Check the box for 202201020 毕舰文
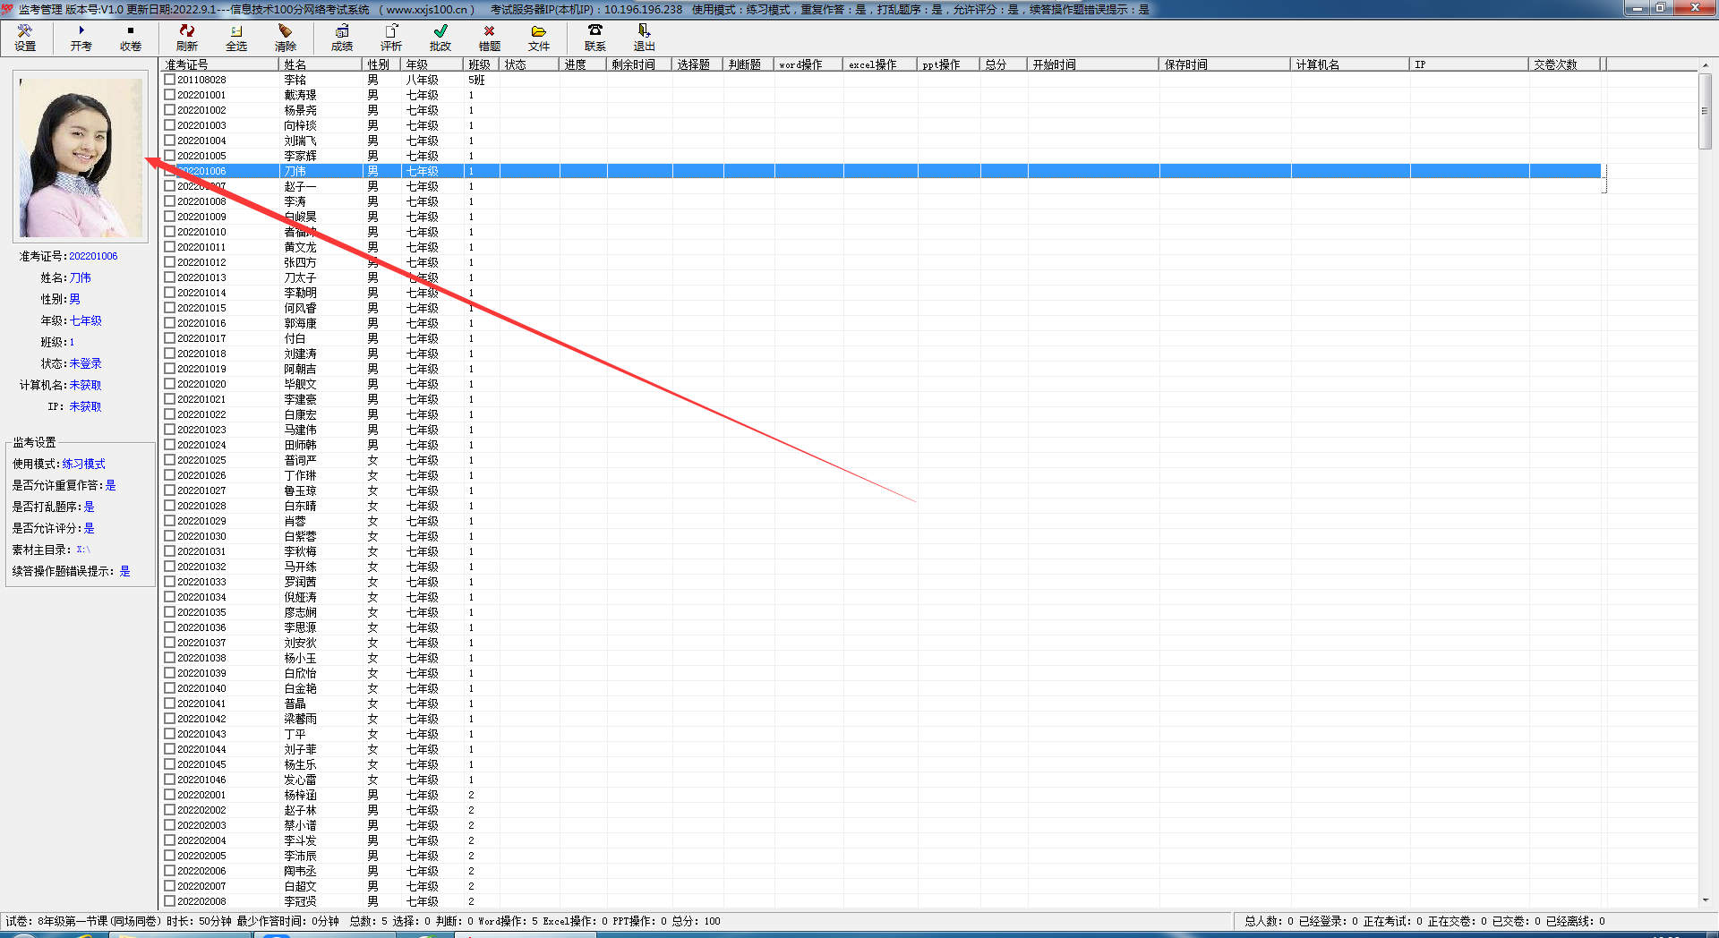This screenshot has width=1719, height=938. pos(170,384)
